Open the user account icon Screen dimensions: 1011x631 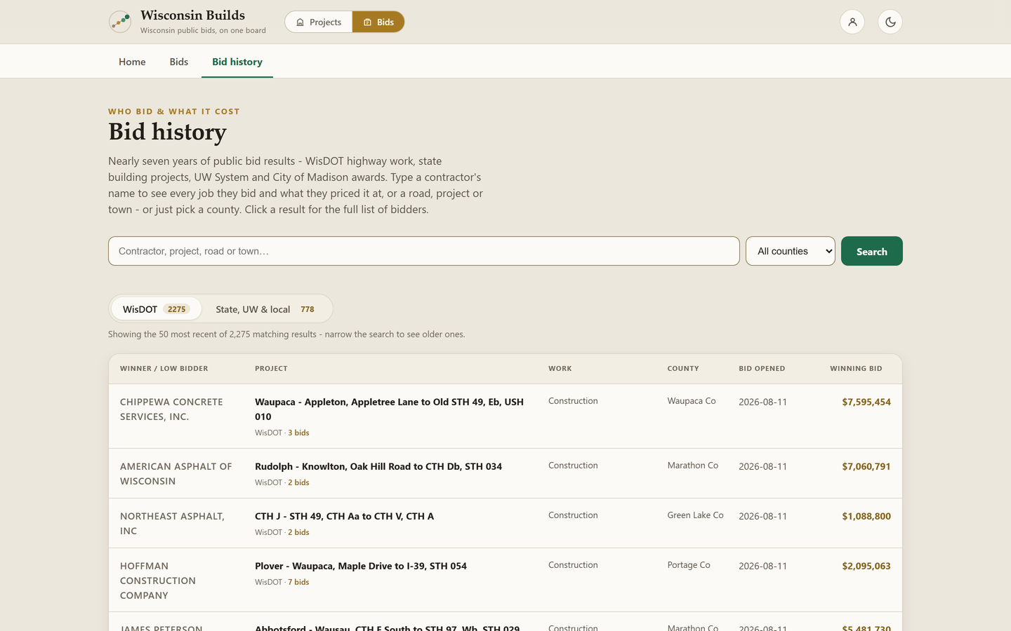(852, 22)
